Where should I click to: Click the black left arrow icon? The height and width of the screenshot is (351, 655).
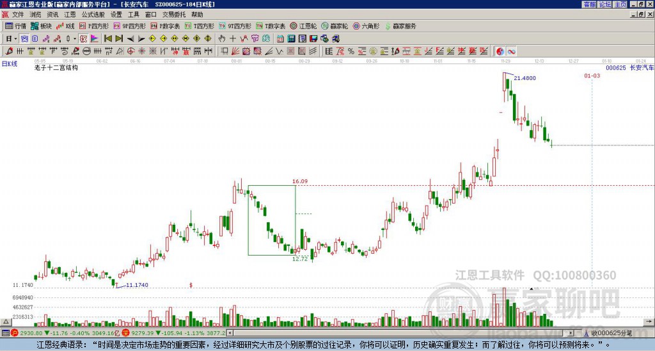tap(130, 39)
